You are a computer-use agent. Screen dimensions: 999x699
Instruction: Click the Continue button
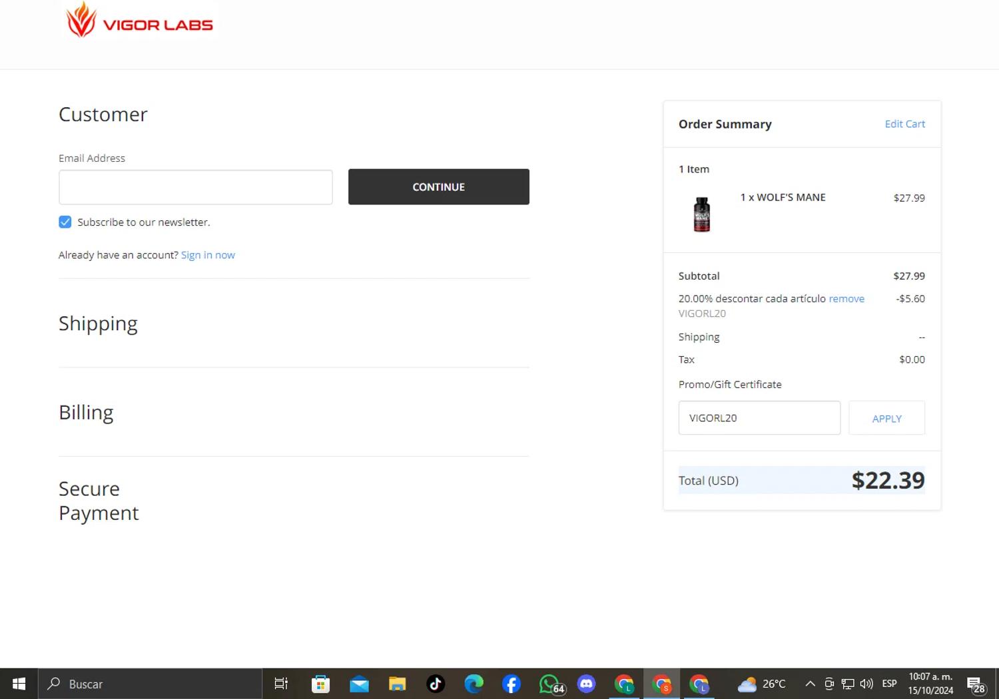[438, 187]
